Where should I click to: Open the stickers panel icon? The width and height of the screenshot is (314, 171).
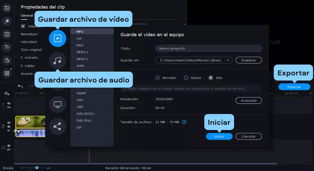[x=7, y=60]
